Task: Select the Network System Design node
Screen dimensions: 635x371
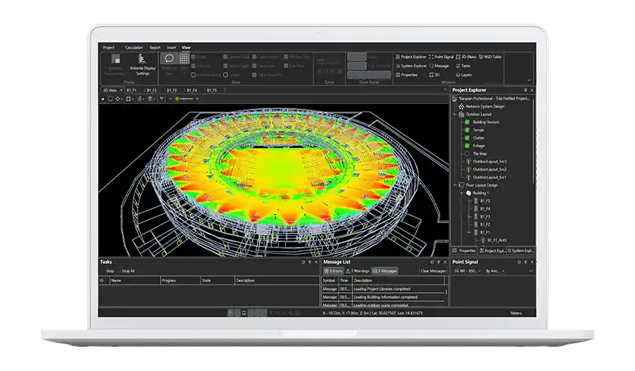Action: coord(481,106)
